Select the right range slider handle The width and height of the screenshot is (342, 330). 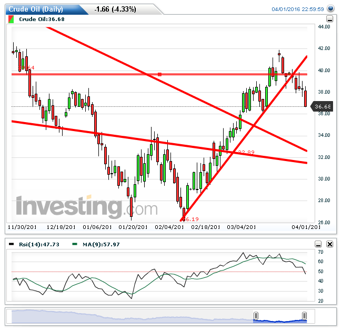pyautogui.click(x=304, y=315)
